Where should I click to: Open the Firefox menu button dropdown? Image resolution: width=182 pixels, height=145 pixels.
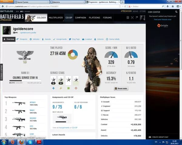pyautogui.click(x=7, y=1)
